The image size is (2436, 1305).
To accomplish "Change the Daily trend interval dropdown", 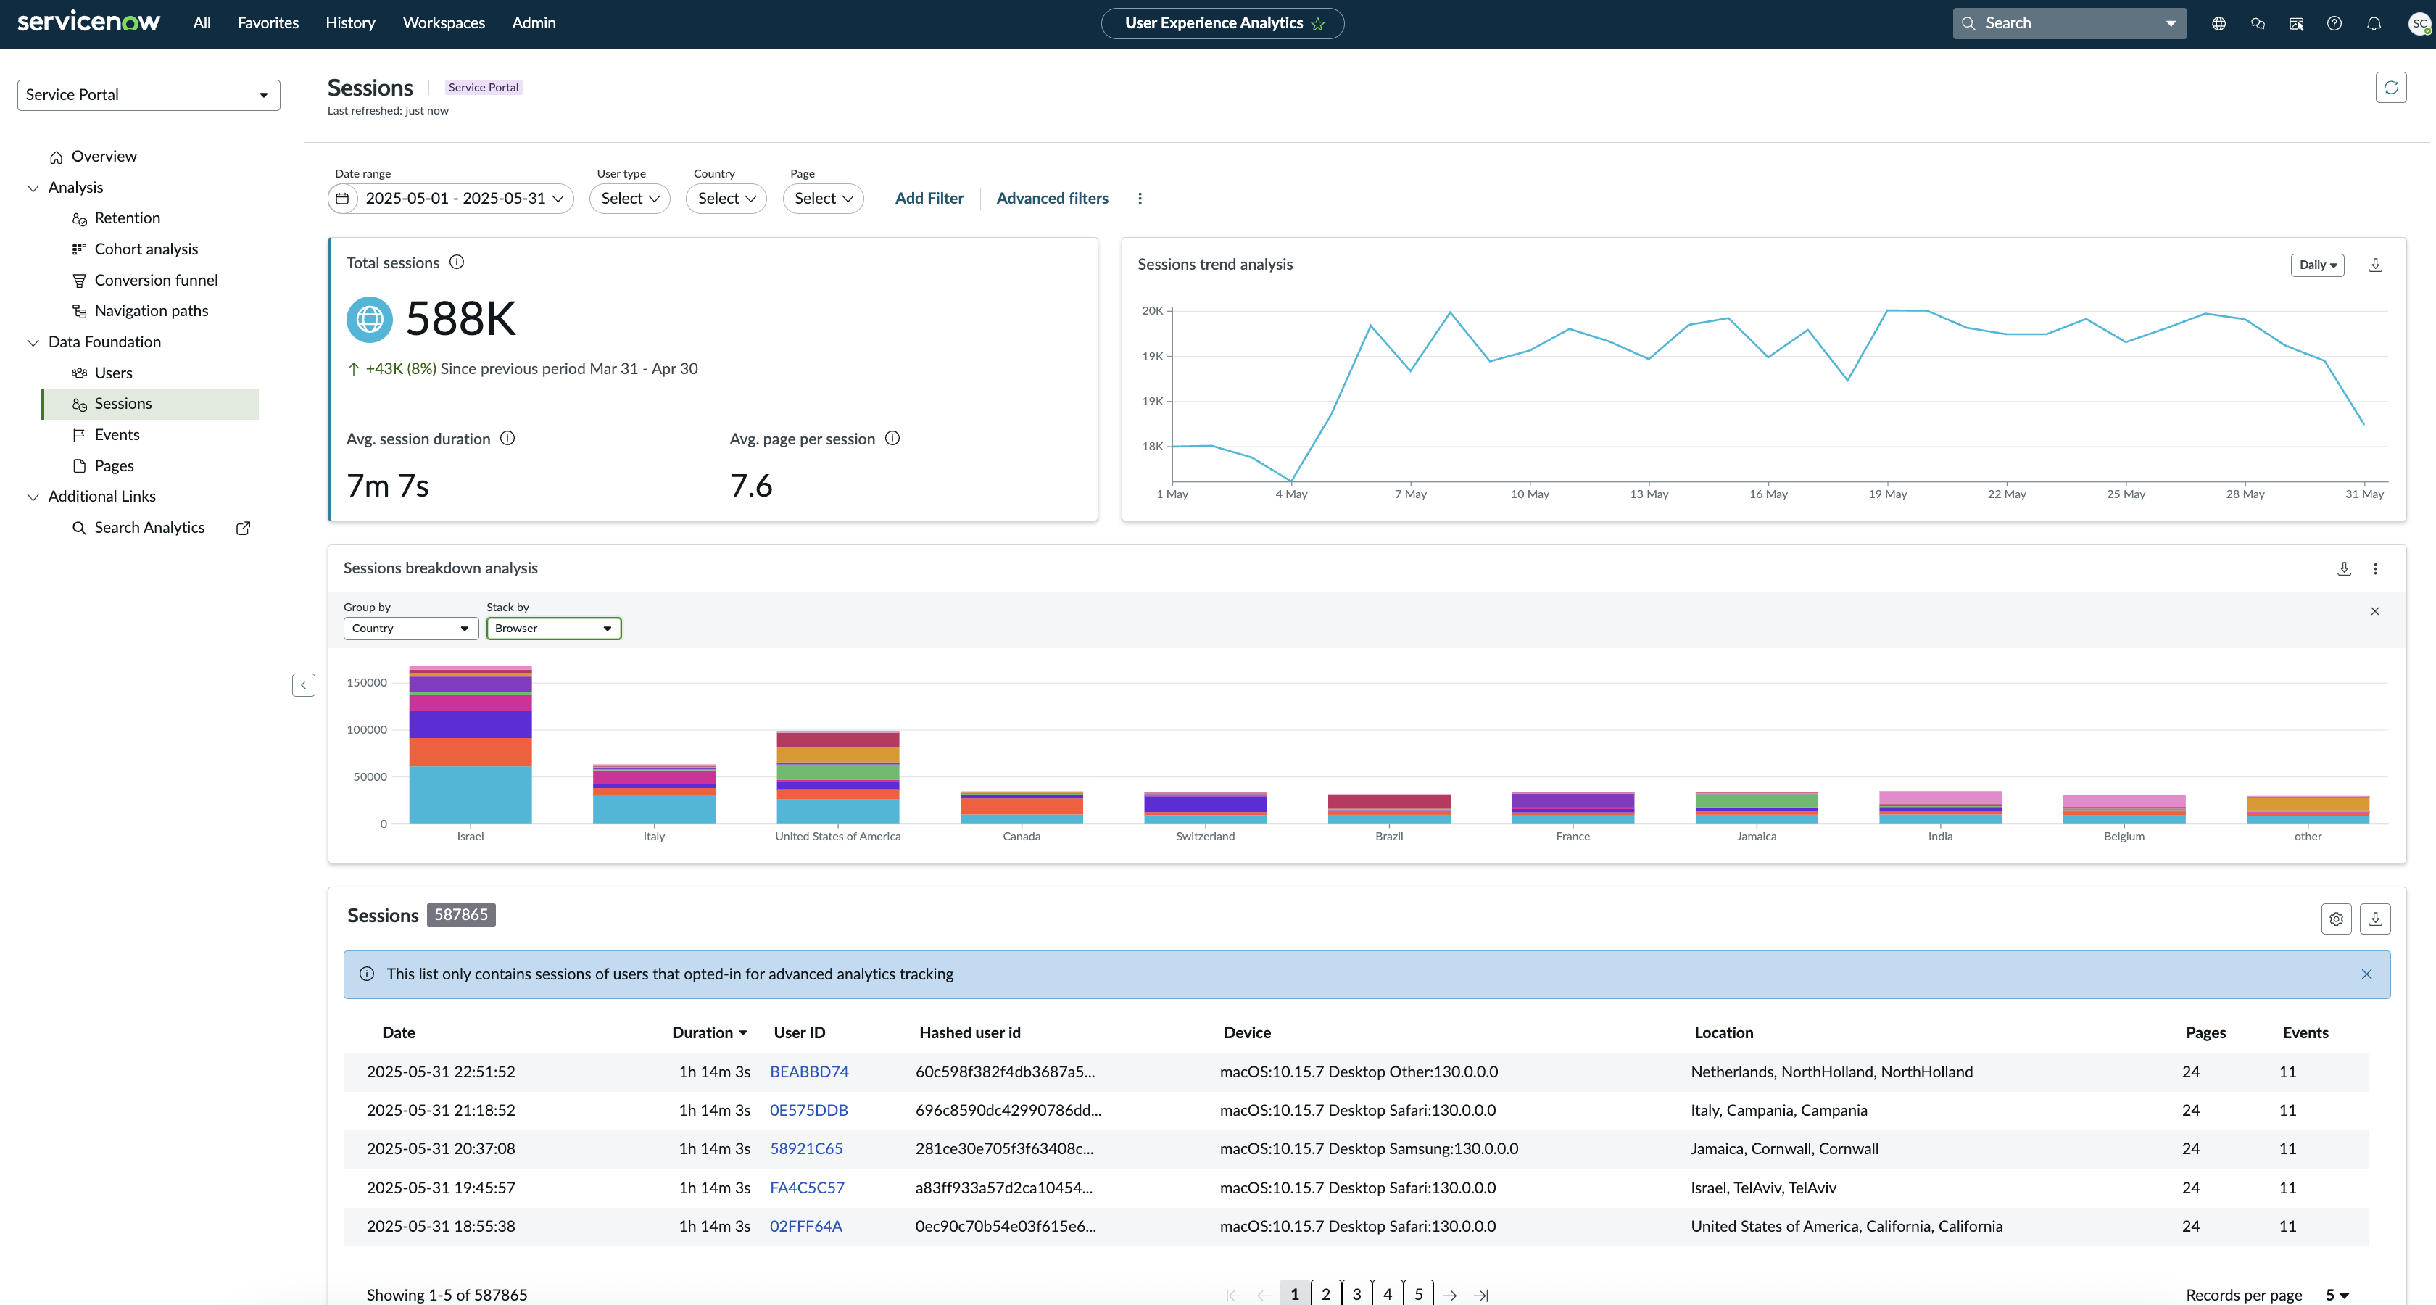I will 2317,265.
